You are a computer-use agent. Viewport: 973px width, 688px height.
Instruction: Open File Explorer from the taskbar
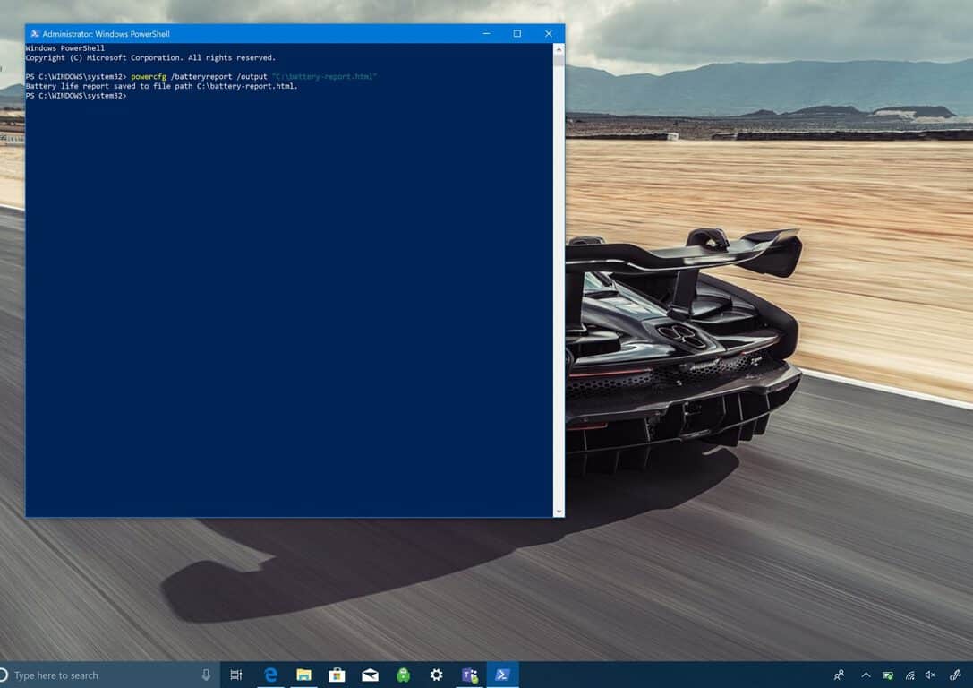[303, 675]
